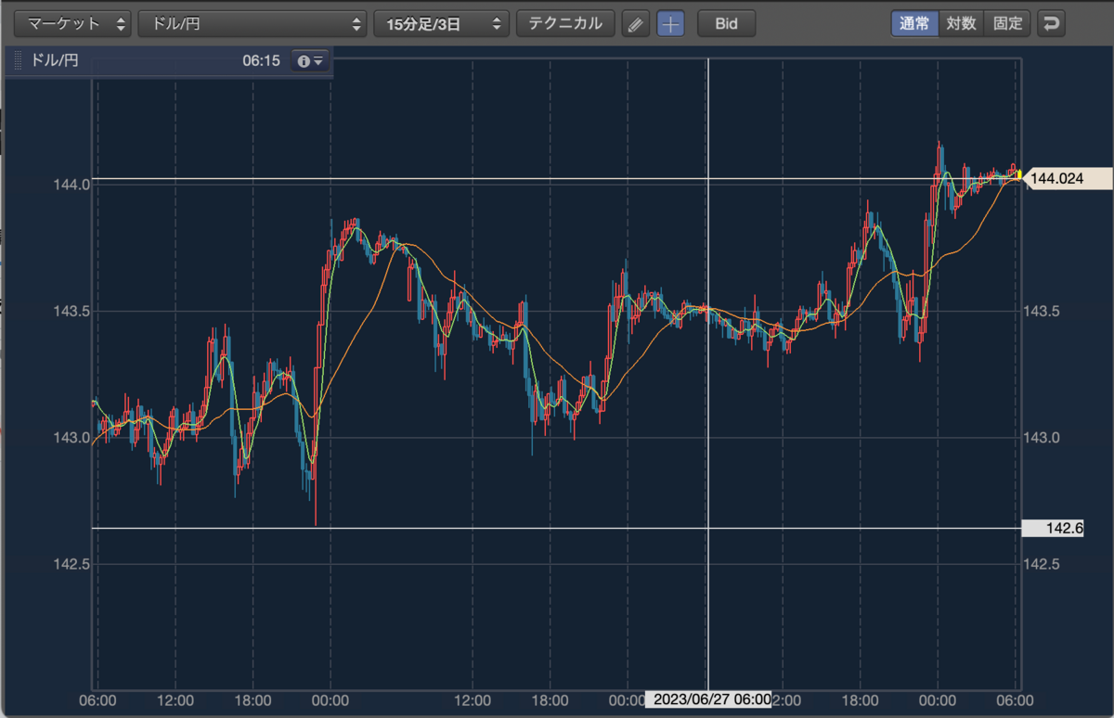Click the yellow current-price marker on chart edge

pos(1019,173)
